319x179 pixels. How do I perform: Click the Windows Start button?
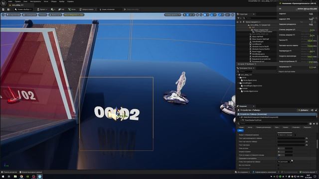tap(3, 177)
